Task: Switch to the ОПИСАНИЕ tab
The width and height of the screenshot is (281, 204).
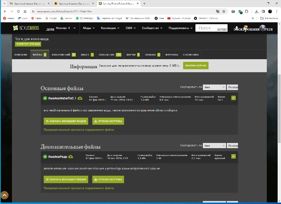Action: [21, 55]
